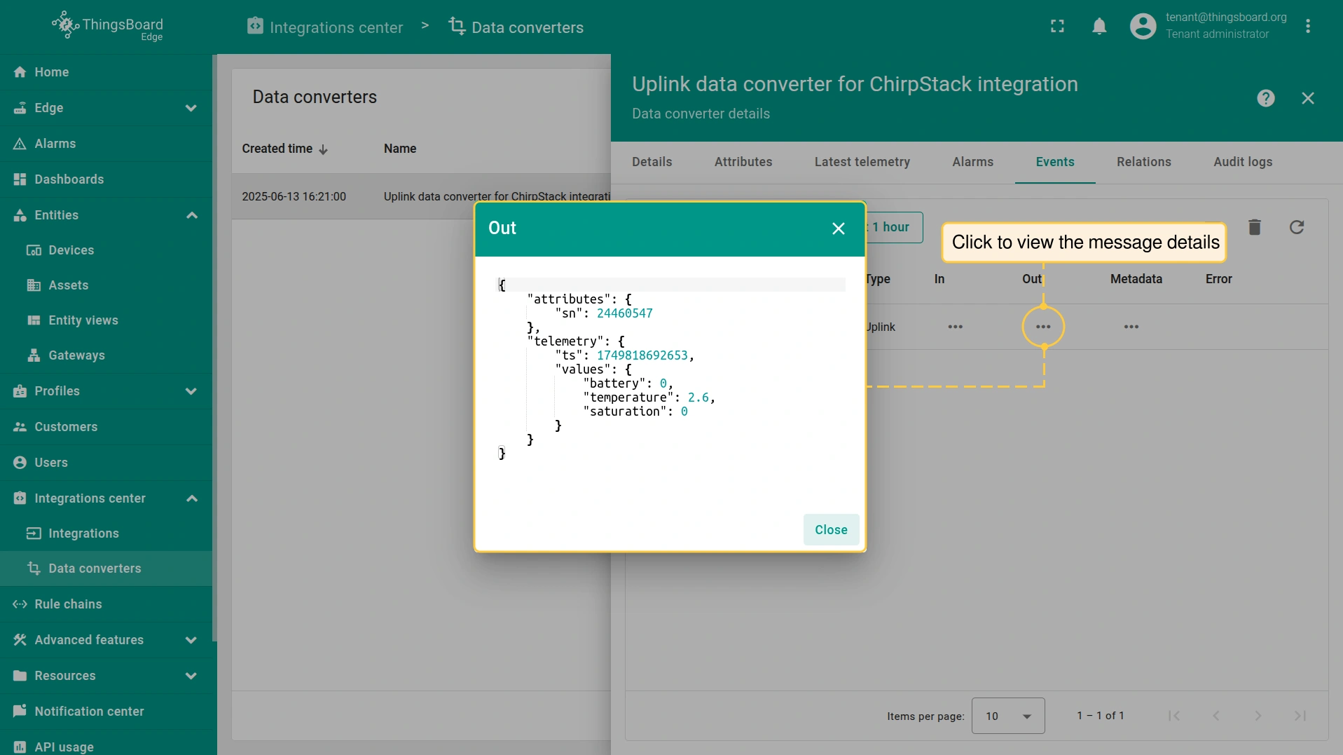Viewport: 1343px width, 755px height.
Task: Dismiss the Out dialog with X
Action: (x=838, y=229)
